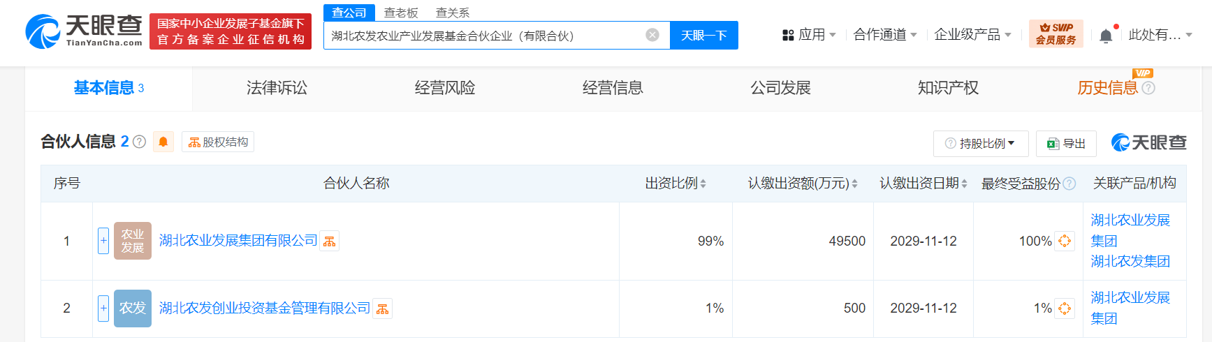Click beneficiary target icon beside 1%
Screen dimensions: 1212x342
click(x=1065, y=308)
